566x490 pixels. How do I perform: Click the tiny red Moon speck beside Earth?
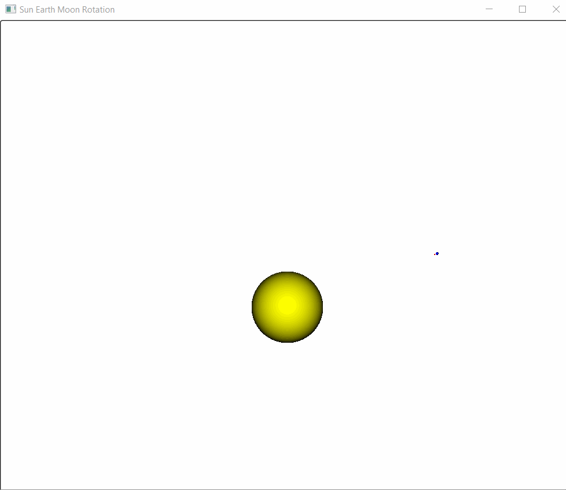pyautogui.click(x=435, y=254)
